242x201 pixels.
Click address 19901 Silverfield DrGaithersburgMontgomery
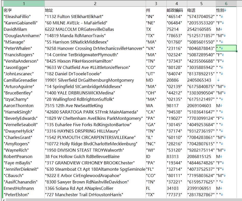95,80
